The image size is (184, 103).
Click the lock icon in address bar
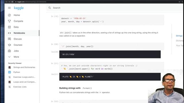(x=16, y=2)
